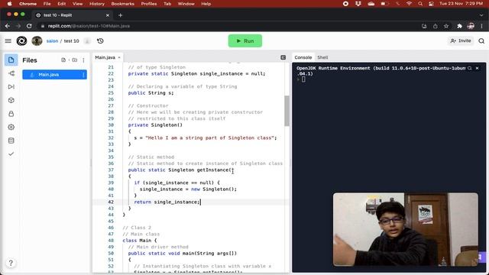Open the Wi-Fi status menu
This screenshot has width=489, height=275.
409,4
